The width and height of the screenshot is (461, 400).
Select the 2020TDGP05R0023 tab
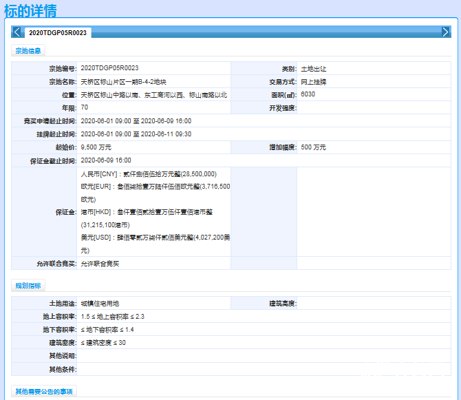pos(58,33)
